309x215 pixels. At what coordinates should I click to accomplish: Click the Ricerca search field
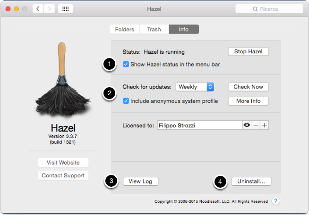(x=269, y=9)
